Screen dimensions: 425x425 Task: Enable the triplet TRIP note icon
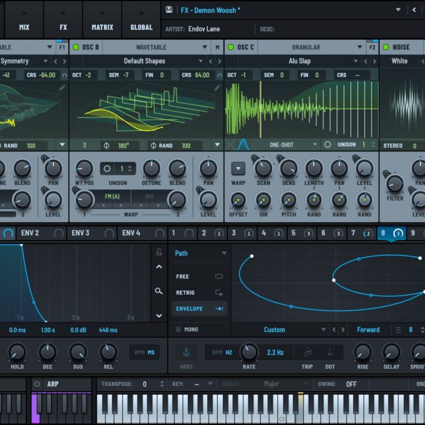[x=307, y=352]
